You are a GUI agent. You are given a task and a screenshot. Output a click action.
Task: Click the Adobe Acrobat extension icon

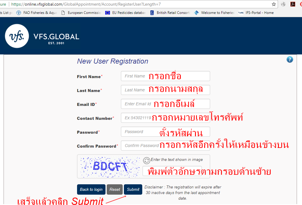coord(293,4)
